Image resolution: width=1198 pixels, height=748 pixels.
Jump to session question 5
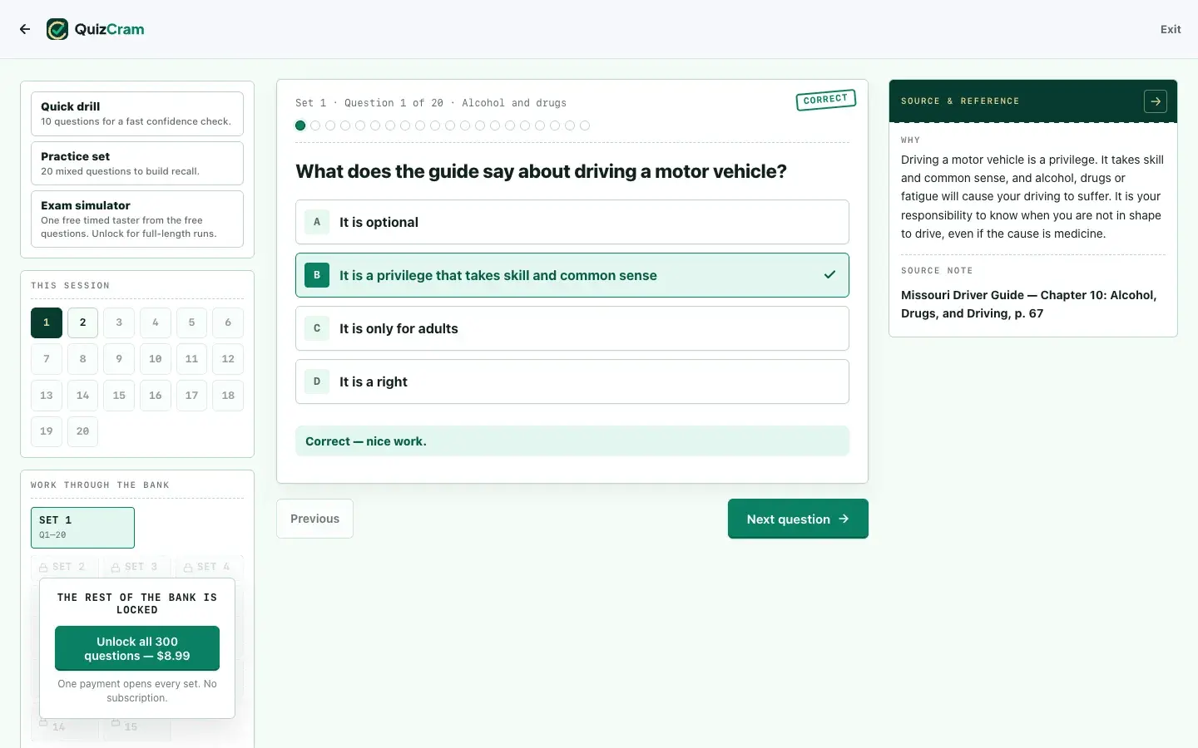click(x=191, y=322)
